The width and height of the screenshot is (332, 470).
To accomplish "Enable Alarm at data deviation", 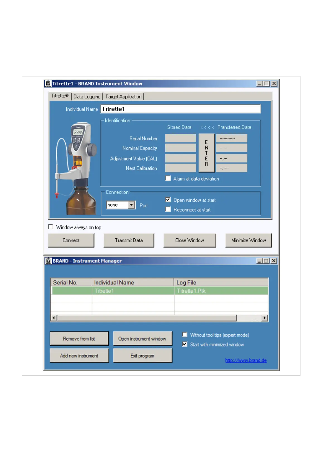I will tap(168, 178).
